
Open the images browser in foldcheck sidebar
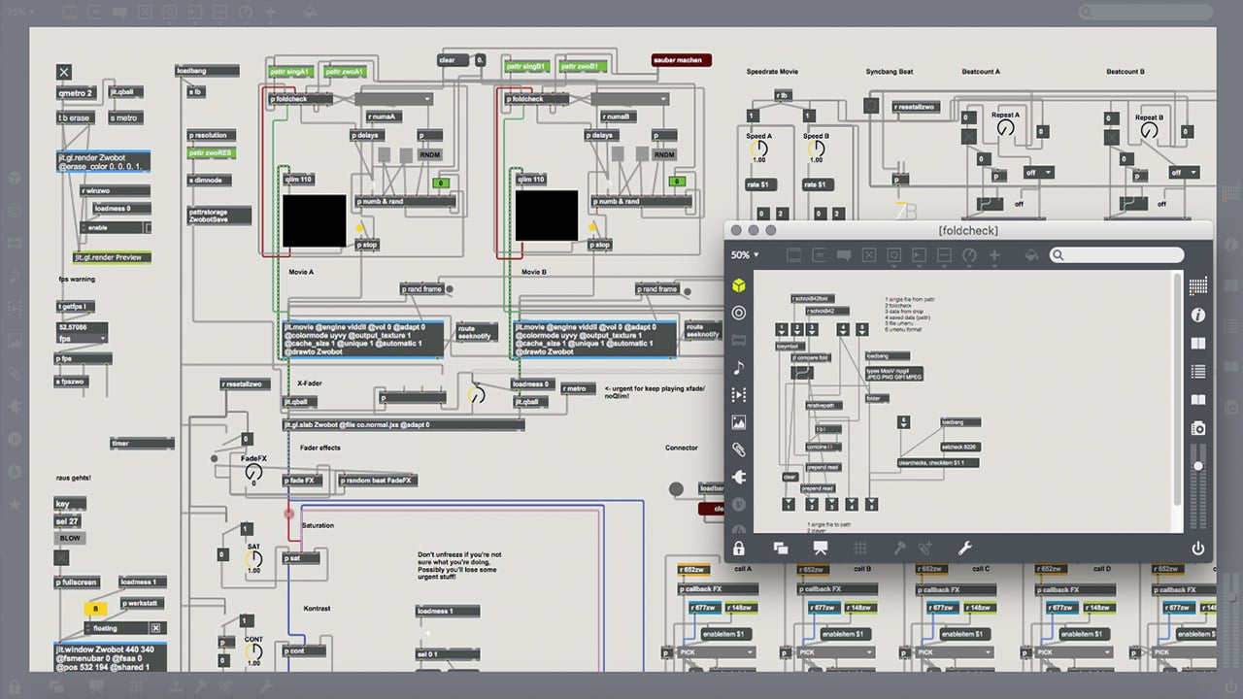(x=739, y=422)
